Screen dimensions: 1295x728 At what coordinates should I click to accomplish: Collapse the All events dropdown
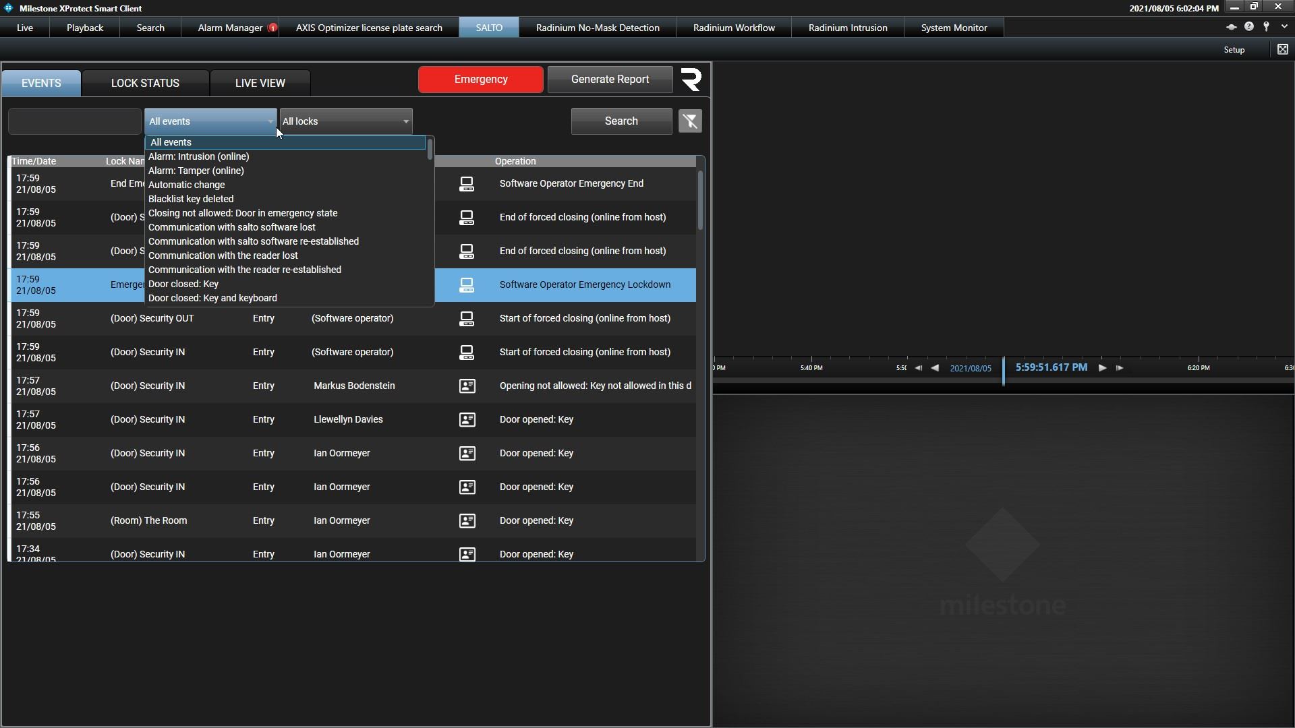(270, 121)
